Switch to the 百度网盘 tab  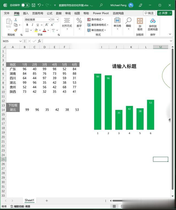pyautogui.click(x=118, y=13)
